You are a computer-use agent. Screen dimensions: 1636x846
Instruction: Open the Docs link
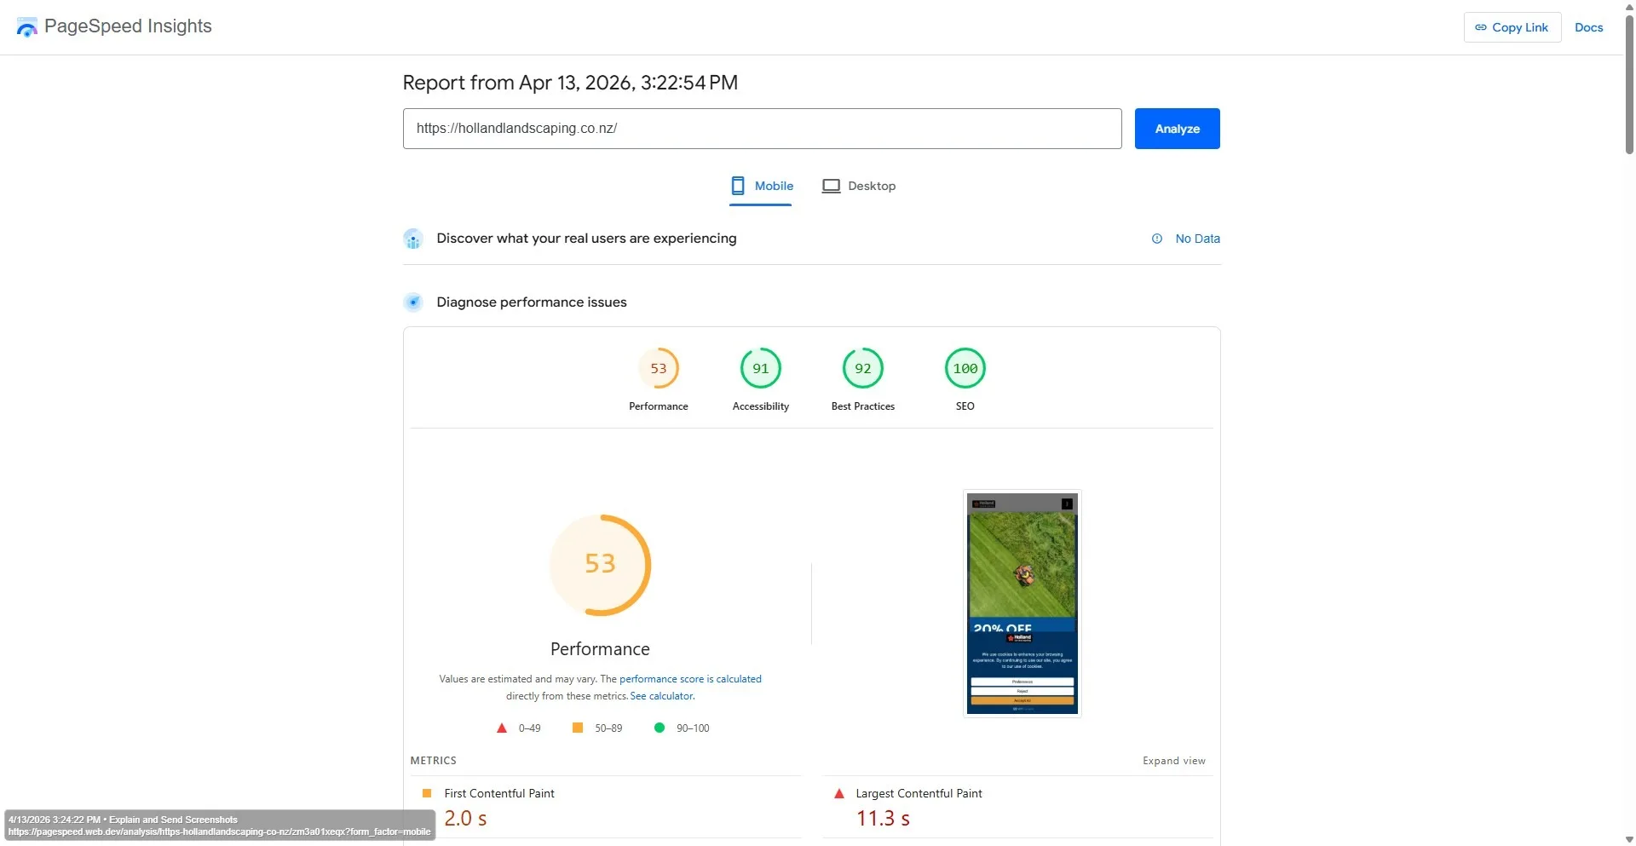pos(1588,27)
